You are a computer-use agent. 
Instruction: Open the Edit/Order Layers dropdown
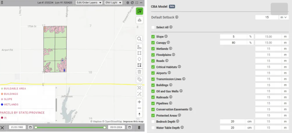coord(89,2)
